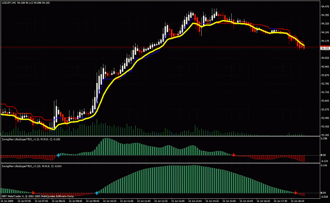
Task: Click the first red down arrow in lower TRIX panel
Action: click(33, 192)
